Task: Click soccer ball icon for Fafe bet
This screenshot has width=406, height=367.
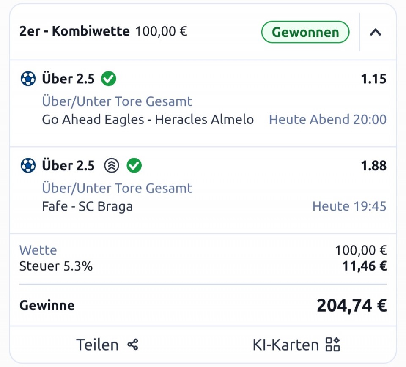Action: pos(28,166)
